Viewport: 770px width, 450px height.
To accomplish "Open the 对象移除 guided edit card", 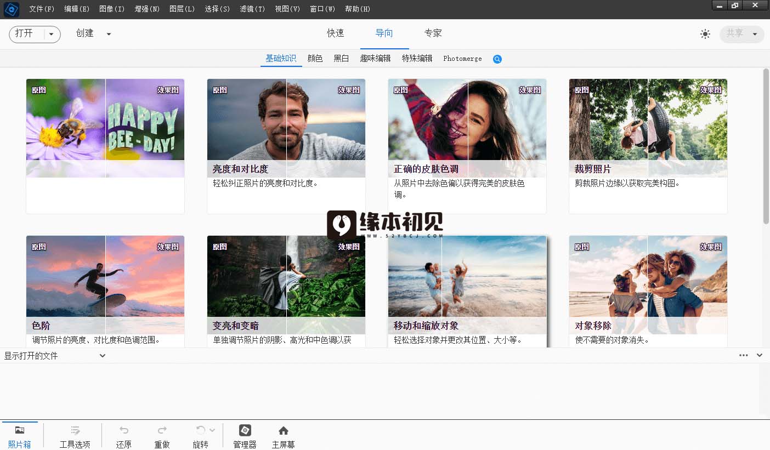I will click(648, 292).
